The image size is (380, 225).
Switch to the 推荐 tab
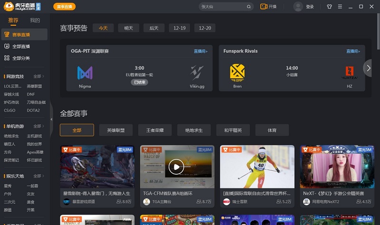tap(13, 20)
